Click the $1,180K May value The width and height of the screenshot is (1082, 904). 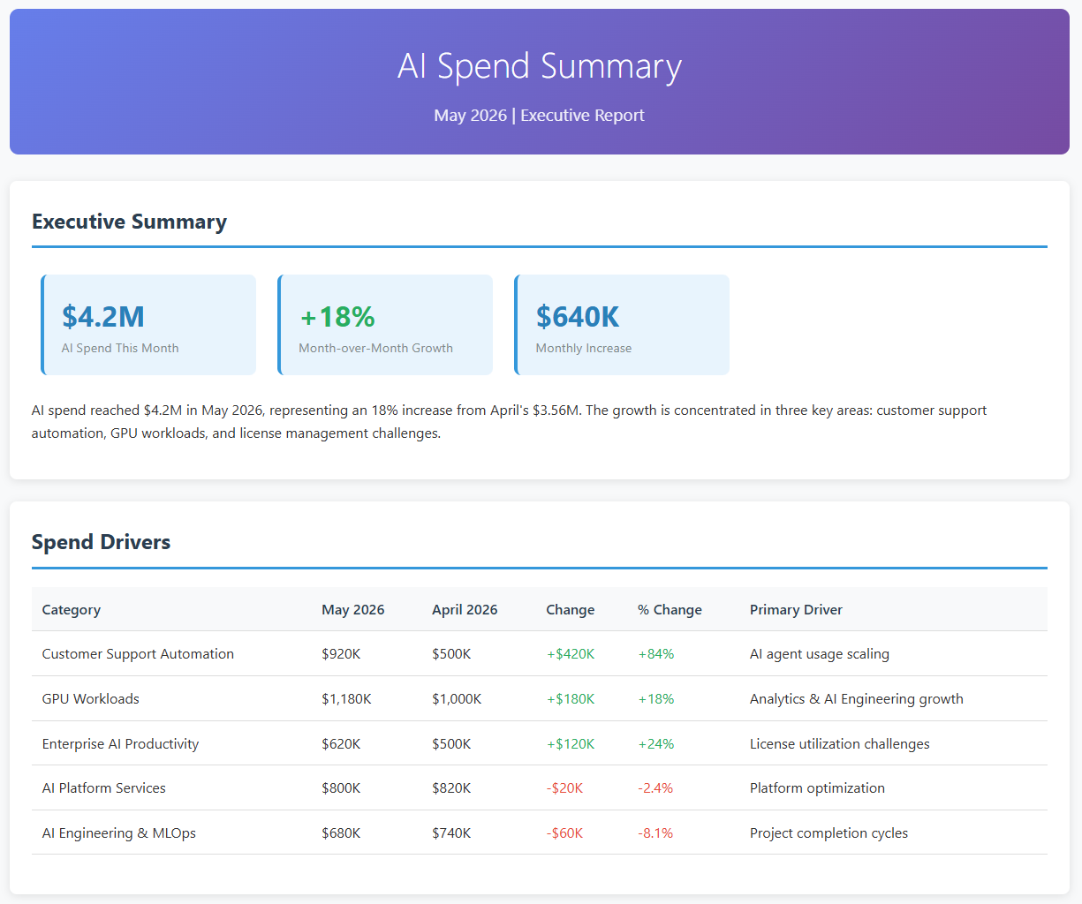point(346,699)
